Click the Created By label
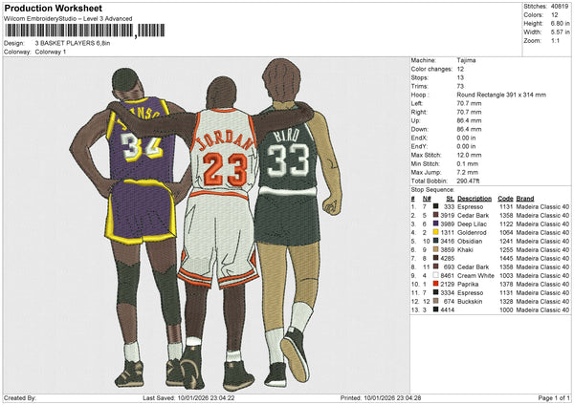 [x=20, y=398]
